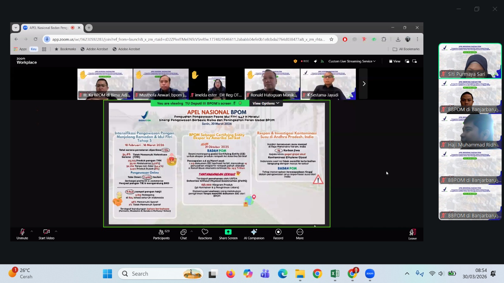The image size is (504, 283).
Task: Start the video camera
Action: click(46, 234)
